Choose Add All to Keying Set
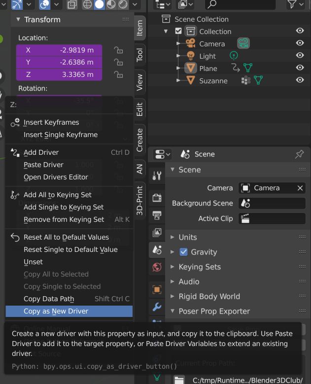Image resolution: width=311 pixels, height=384 pixels. [69, 195]
